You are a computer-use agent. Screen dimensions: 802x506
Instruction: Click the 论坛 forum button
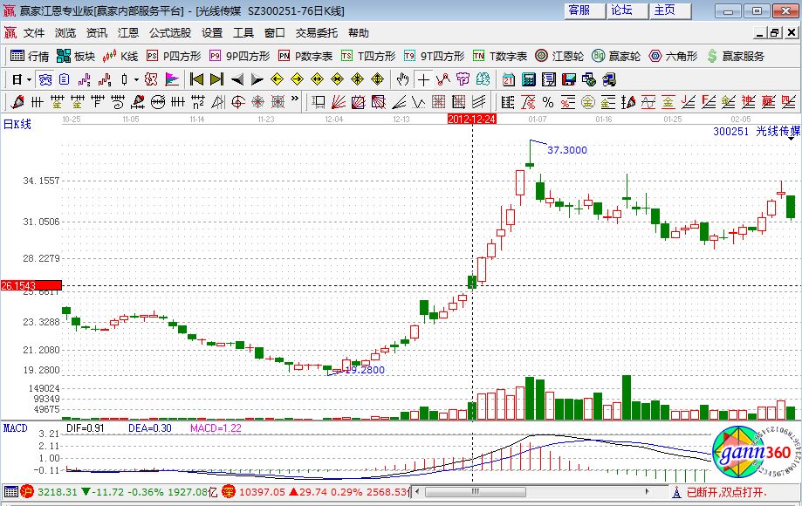[621, 10]
